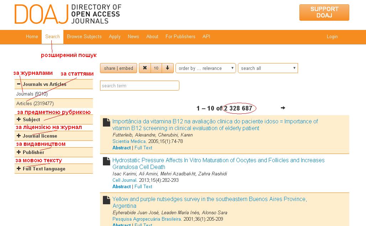This screenshot has height=226, width=366.
Task: Go to next results page arrow
Action: pyautogui.click(x=283, y=108)
